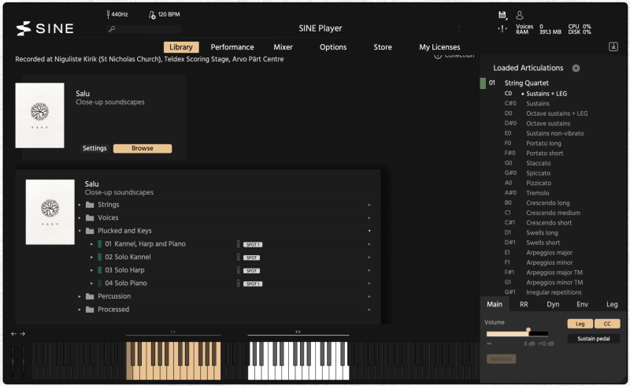Click the Voices folder icon

(90, 217)
